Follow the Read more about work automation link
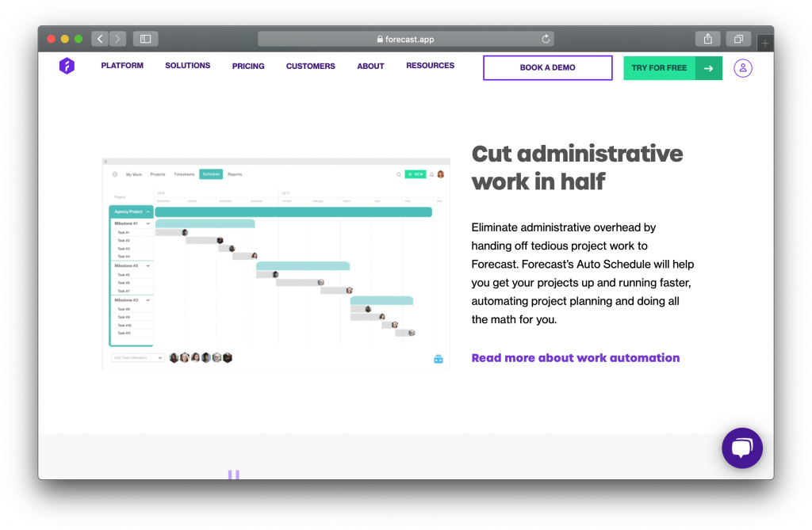This screenshot has height=530, width=812. (576, 358)
